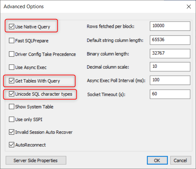Image resolution: width=196 pixels, height=169 pixels.
Task: Disable Invalid Session Auto Recover
Action: tap(11, 132)
